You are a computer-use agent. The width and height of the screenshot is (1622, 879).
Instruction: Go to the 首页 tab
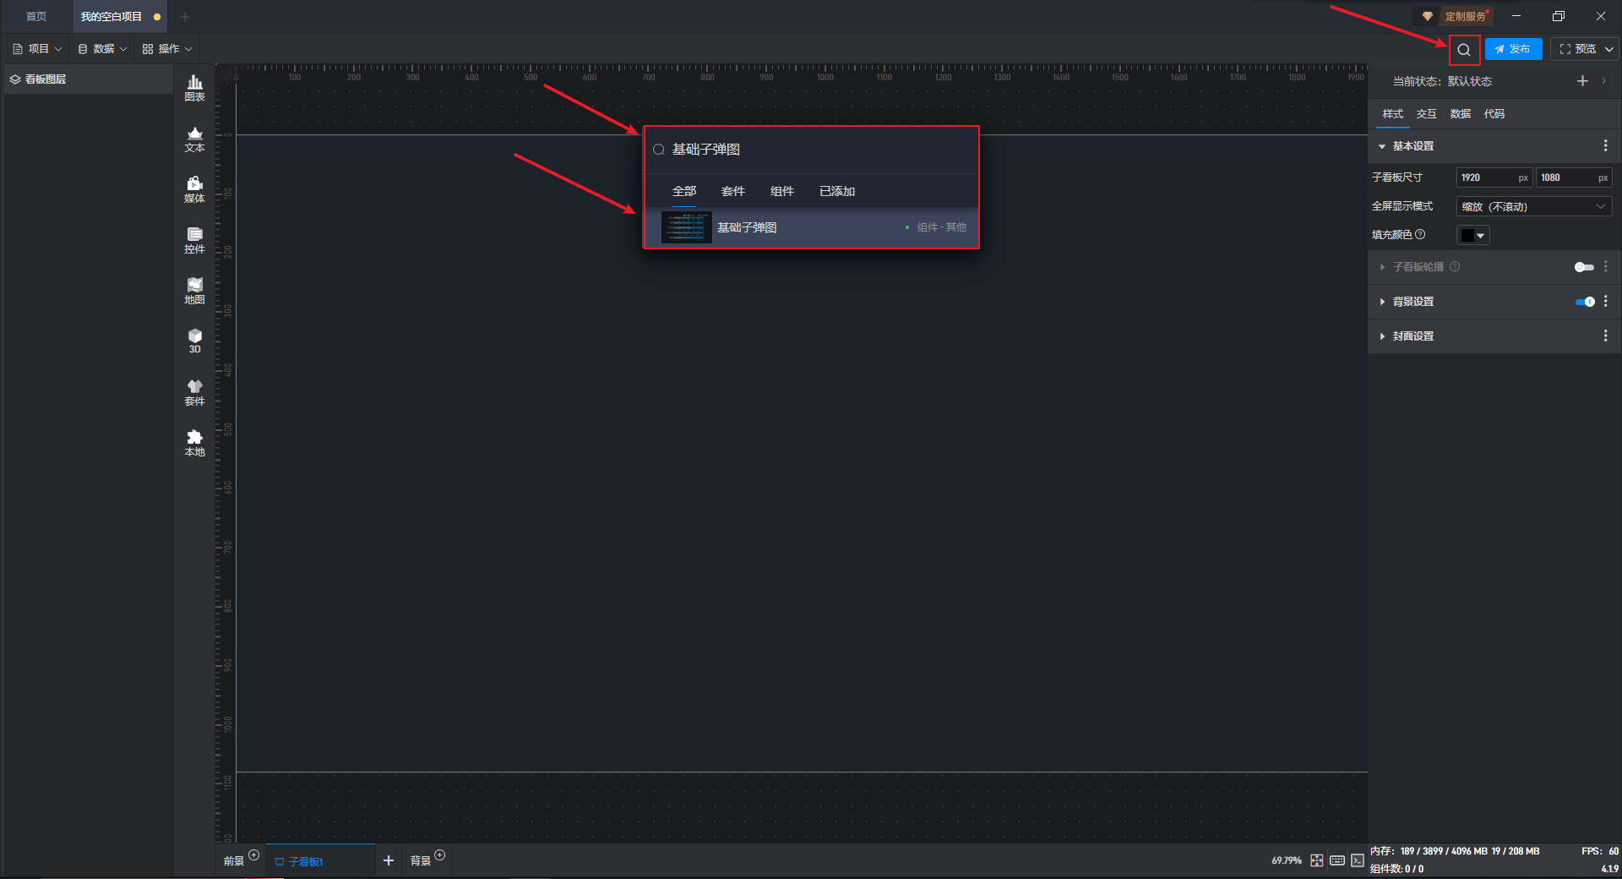[x=36, y=17]
